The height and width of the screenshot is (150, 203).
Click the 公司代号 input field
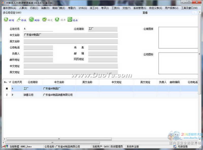click(38, 29)
